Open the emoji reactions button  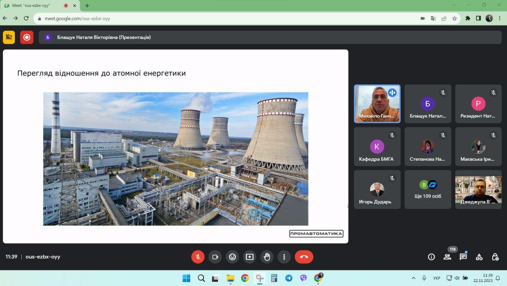pos(233,257)
